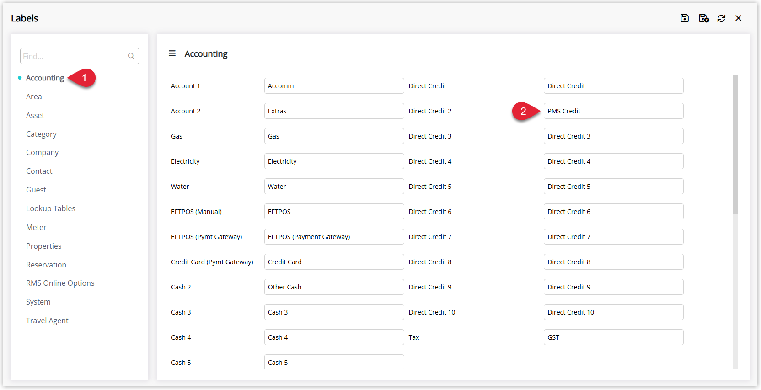The width and height of the screenshot is (761, 390).
Task: Open the Area label category
Action: click(x=34, y=96)
